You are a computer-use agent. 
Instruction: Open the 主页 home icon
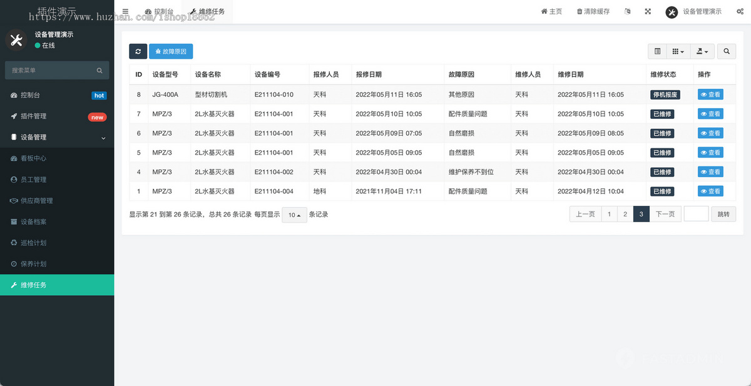(551, 11)
